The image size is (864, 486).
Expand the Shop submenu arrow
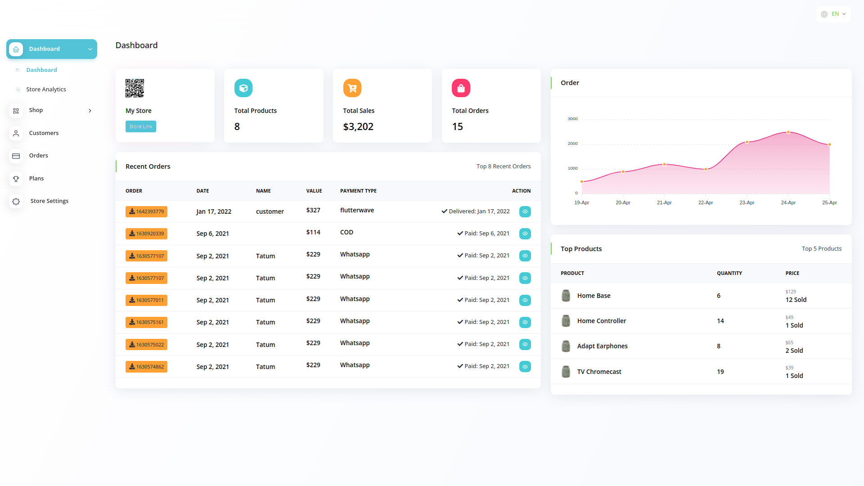[x=90, y=111]
